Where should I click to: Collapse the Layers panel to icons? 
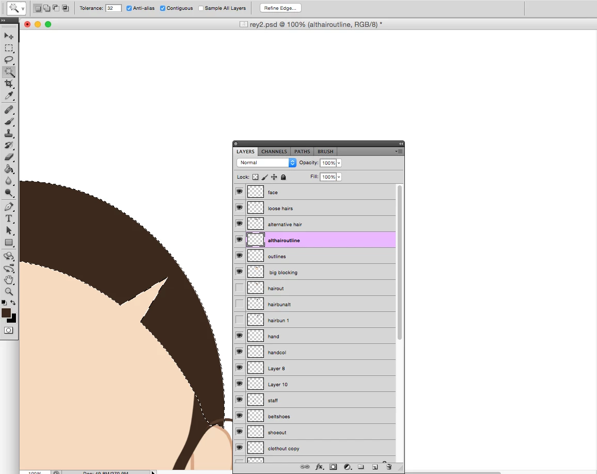coord(401,144)
